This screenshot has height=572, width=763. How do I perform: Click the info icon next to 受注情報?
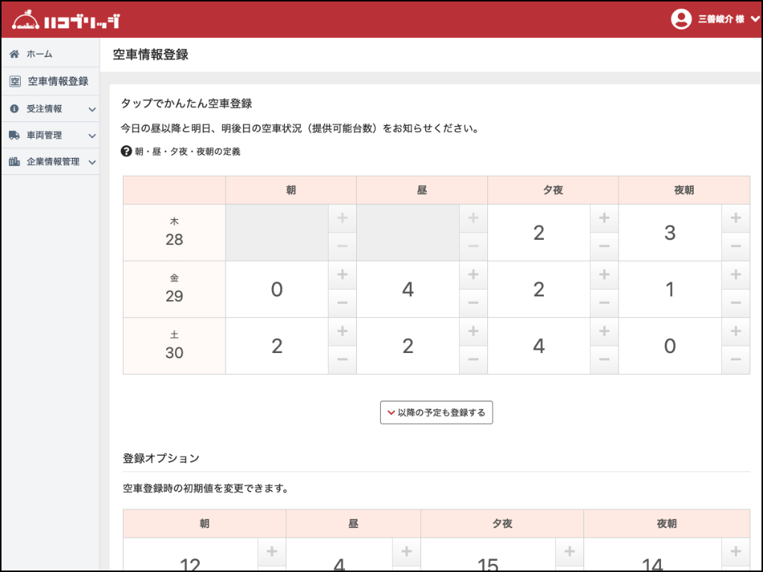tap(13, 108)
